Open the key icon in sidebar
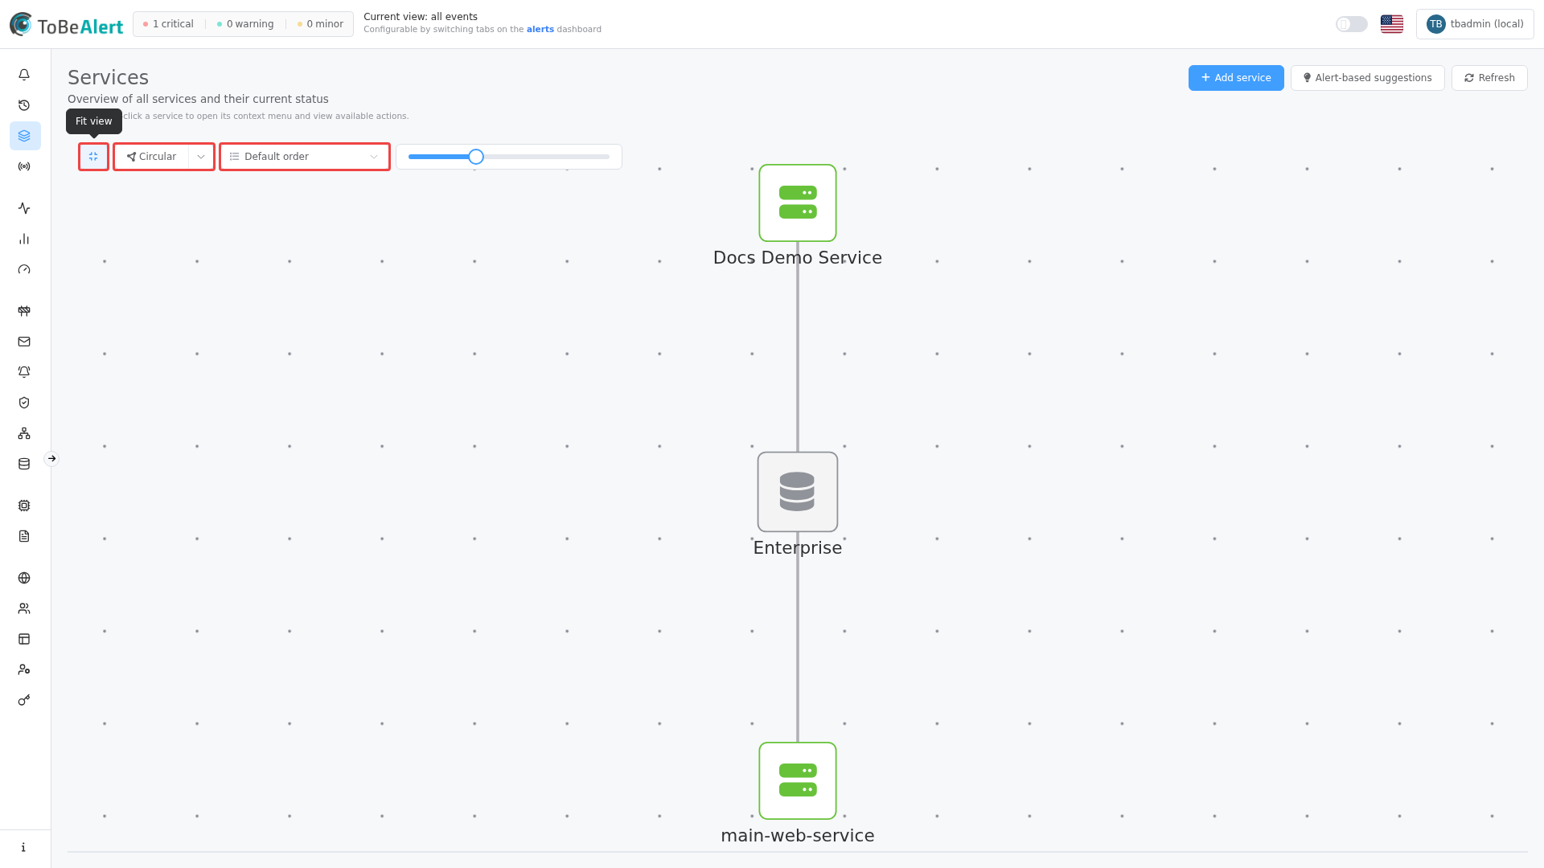Image resolution: width=1544 pixels, height=868 pixels. 24,700
